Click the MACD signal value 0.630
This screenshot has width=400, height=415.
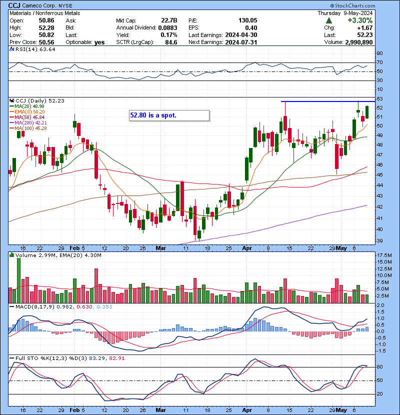click(84, 307)
